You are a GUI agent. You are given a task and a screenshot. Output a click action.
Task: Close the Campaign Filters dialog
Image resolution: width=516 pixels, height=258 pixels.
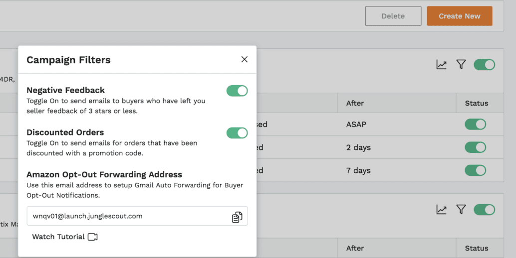pos(244,59)
